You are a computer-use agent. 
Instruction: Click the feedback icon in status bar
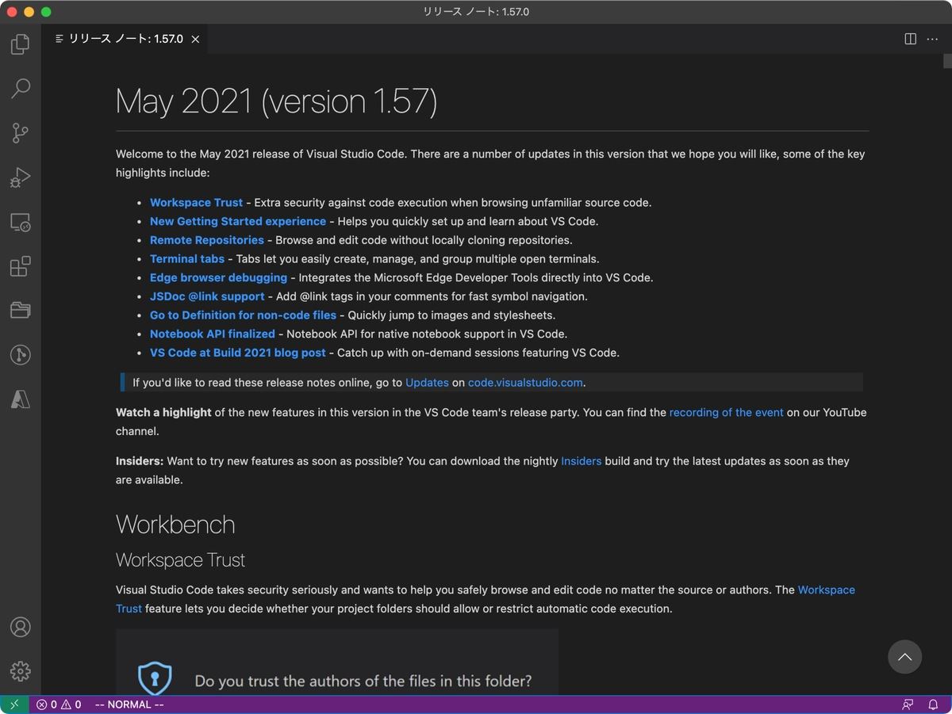908,704
